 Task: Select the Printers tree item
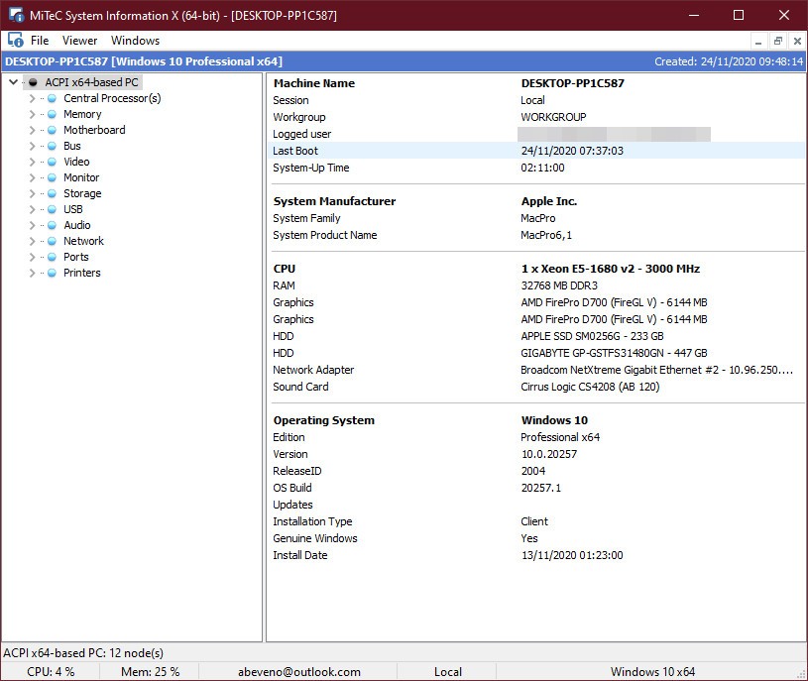82,273
